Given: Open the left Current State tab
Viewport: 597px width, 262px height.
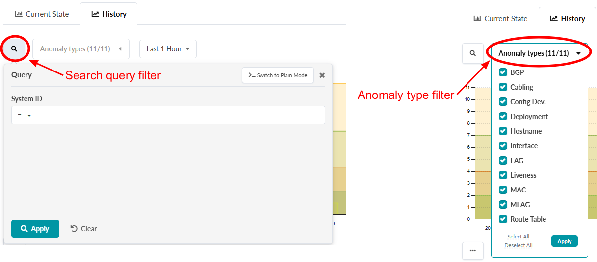Looking at the screenshot, I should (x=42, y=14).
